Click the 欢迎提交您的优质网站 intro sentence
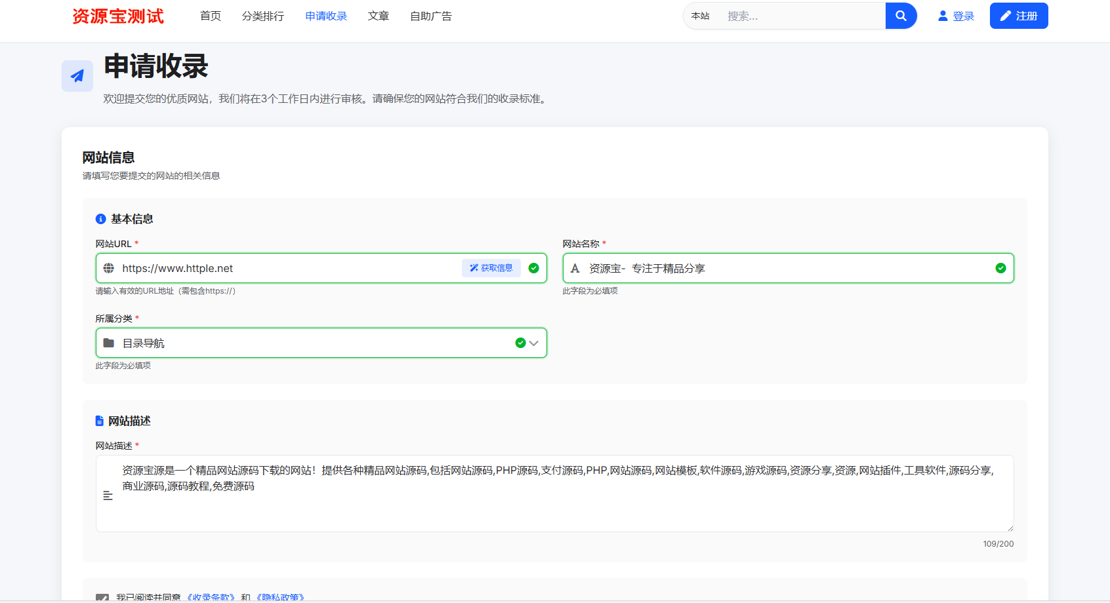The width and height of the screenshot is (1110, 603). pyautogui.click(x=327, y=99)
